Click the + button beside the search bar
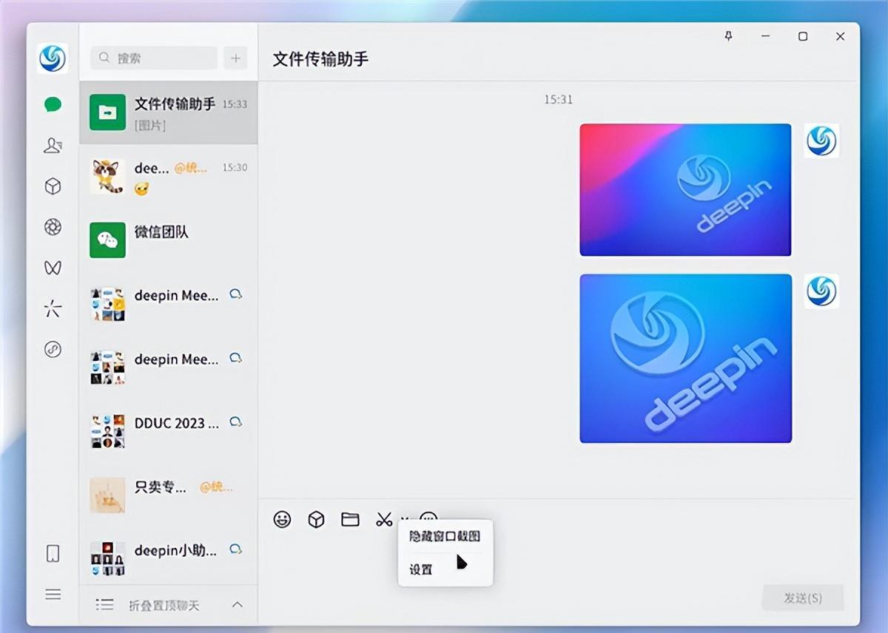The width and height of the screenshot is (888, 633). [x=235, y=58]
